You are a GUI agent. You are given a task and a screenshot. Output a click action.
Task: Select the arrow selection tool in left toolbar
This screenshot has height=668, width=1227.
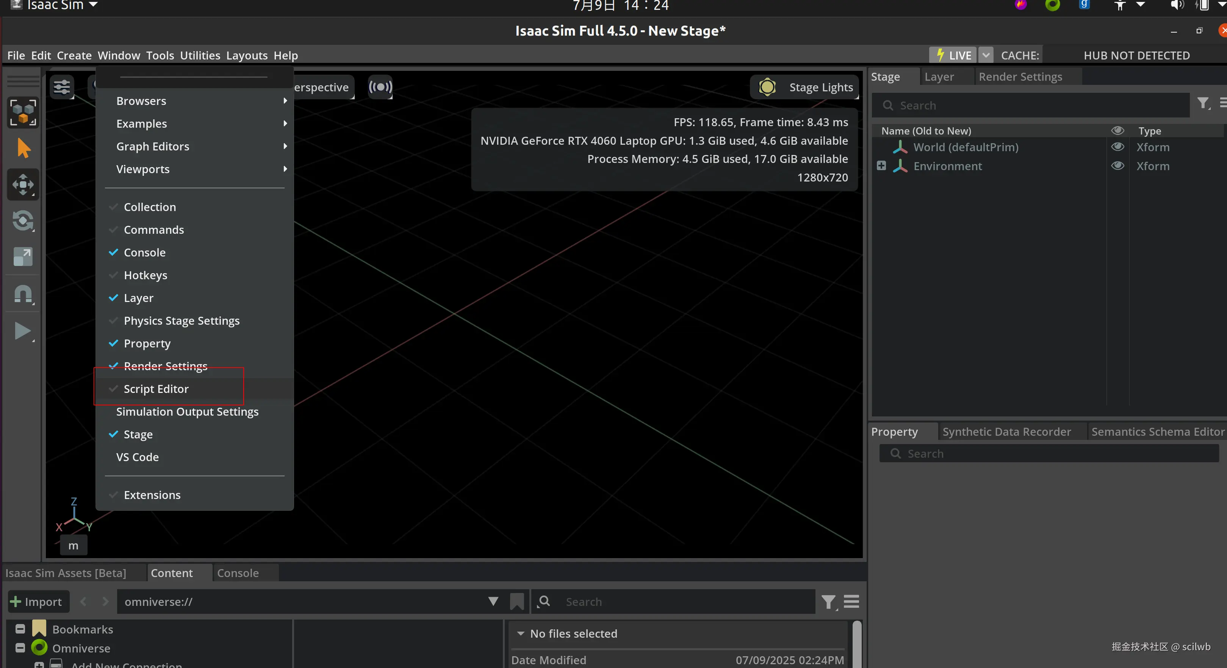click(23, 148)
